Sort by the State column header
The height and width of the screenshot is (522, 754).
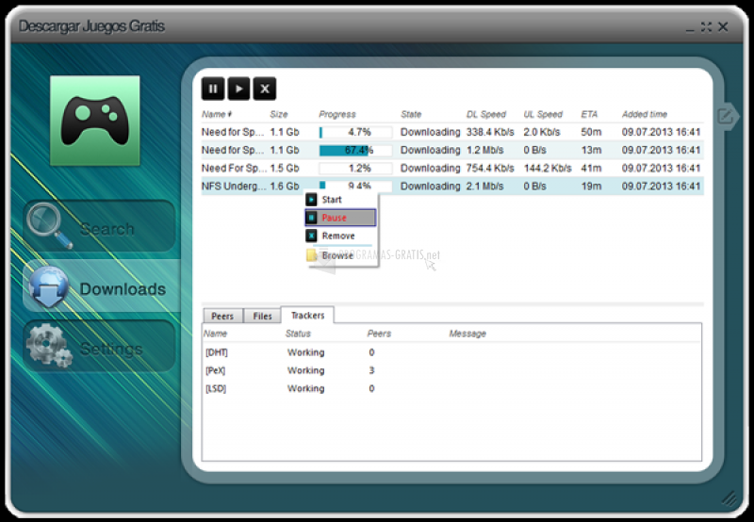pyautogui.click(x=411, y=114)
